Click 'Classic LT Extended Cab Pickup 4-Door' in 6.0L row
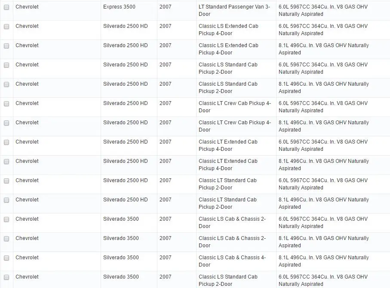The image size is (390, 288). pyautogui.click(x=228, y=145)
